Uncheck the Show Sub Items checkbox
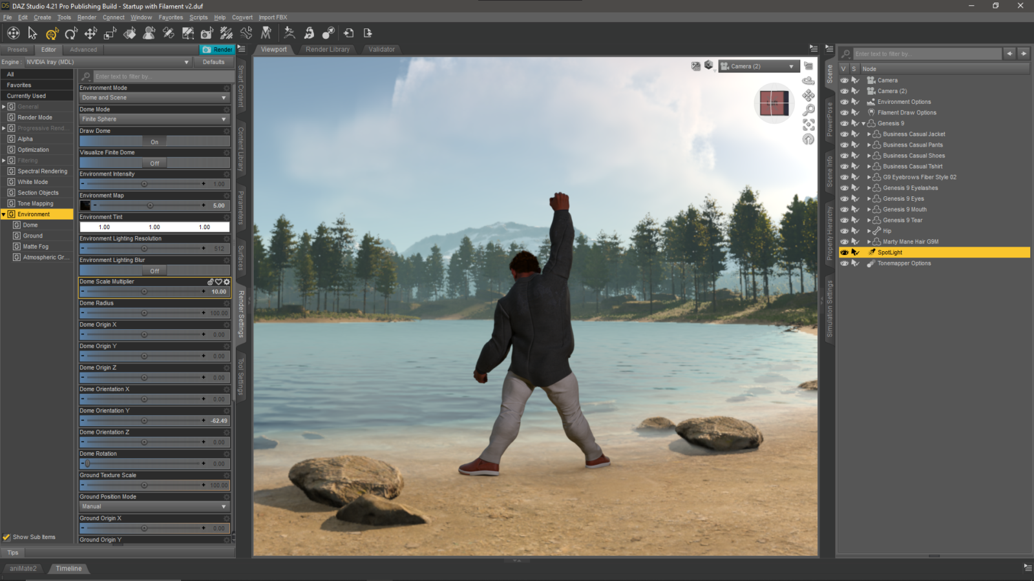The width and height of the screenshot is (1034, 581). pyautogui.click(x=6, y=536)
